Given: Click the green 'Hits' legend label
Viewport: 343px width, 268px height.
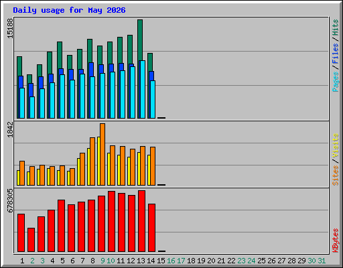Looking at the screenshot, I should pos(336,27).
